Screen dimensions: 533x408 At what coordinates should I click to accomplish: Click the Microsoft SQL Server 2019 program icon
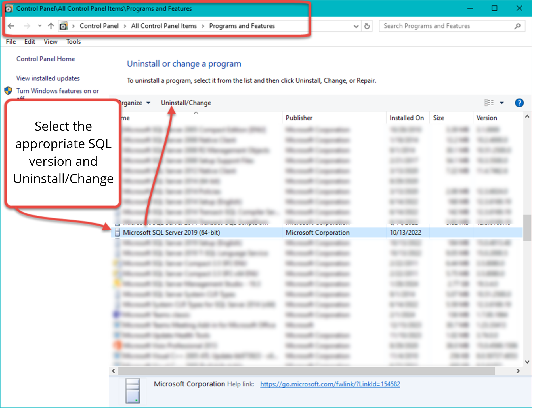[117, 232]
